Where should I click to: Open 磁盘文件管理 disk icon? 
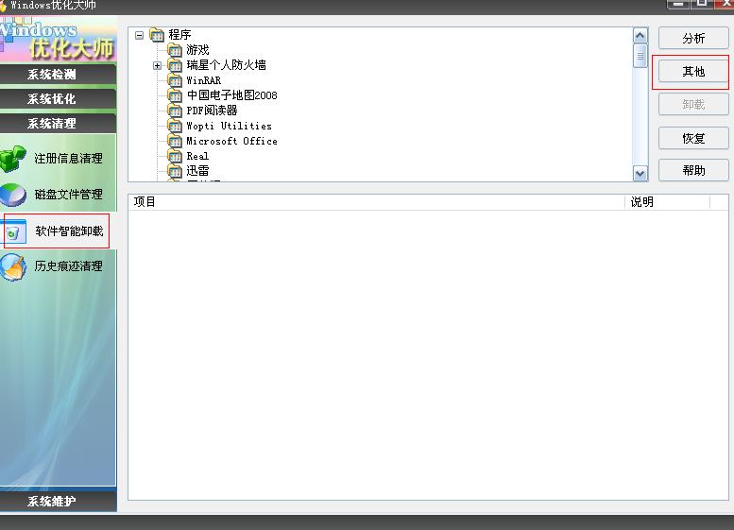(x=12, y=195)
